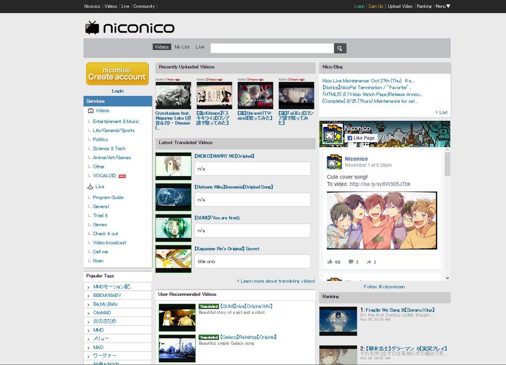
Task: Open Niconico in top navigation bar
Action: (x=92, y=6)
